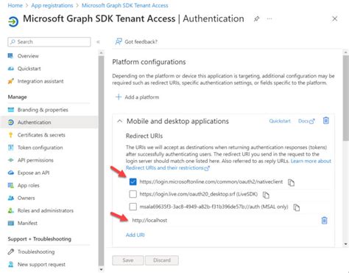Click the App roles icon

click(11, 185)
